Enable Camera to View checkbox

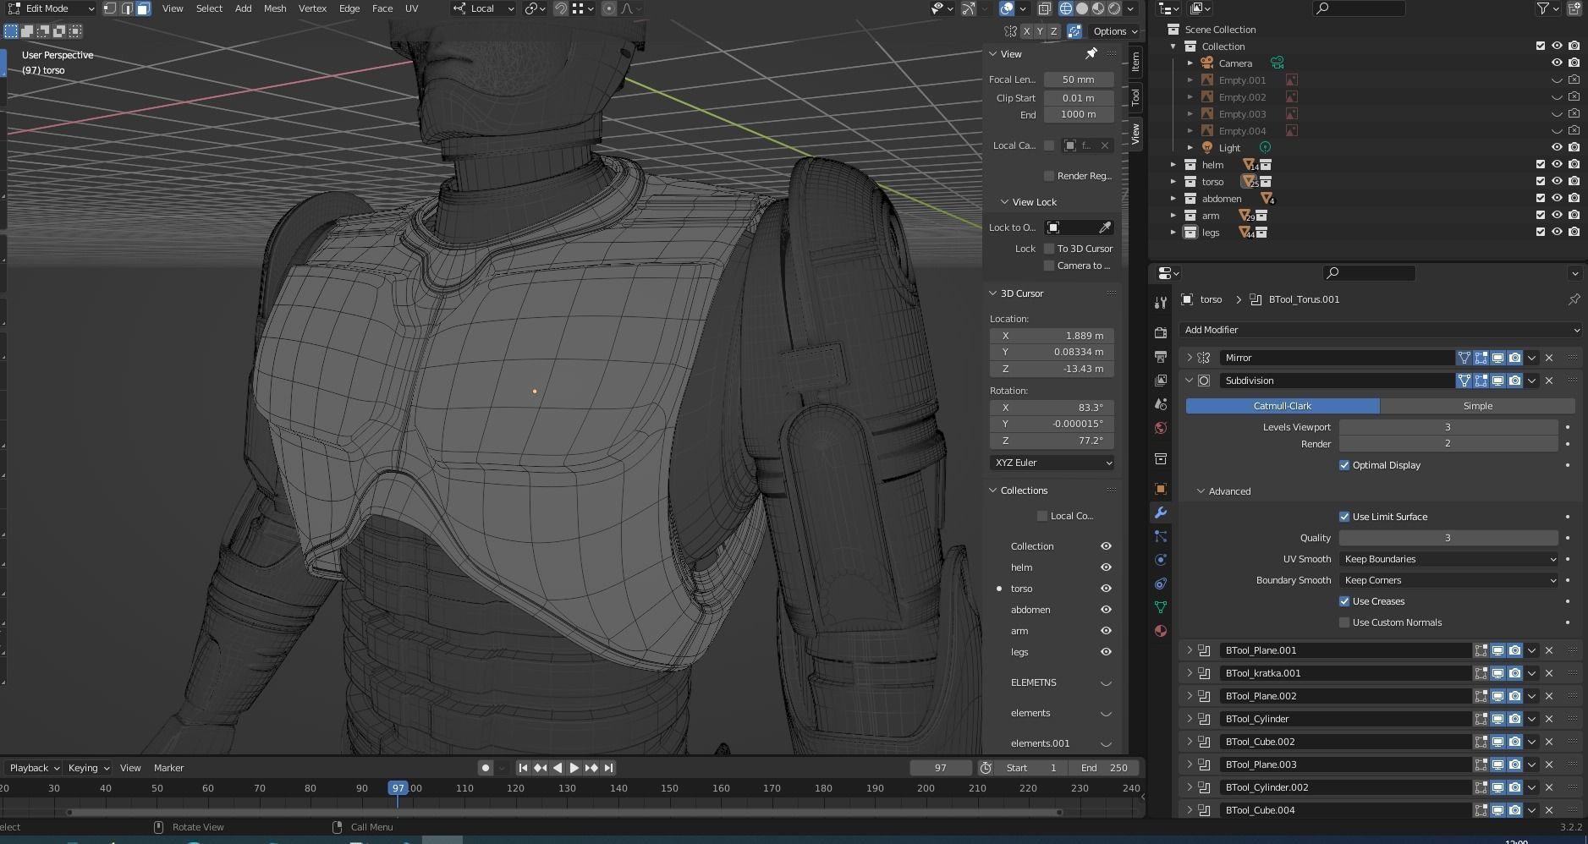coord(1049,266)
